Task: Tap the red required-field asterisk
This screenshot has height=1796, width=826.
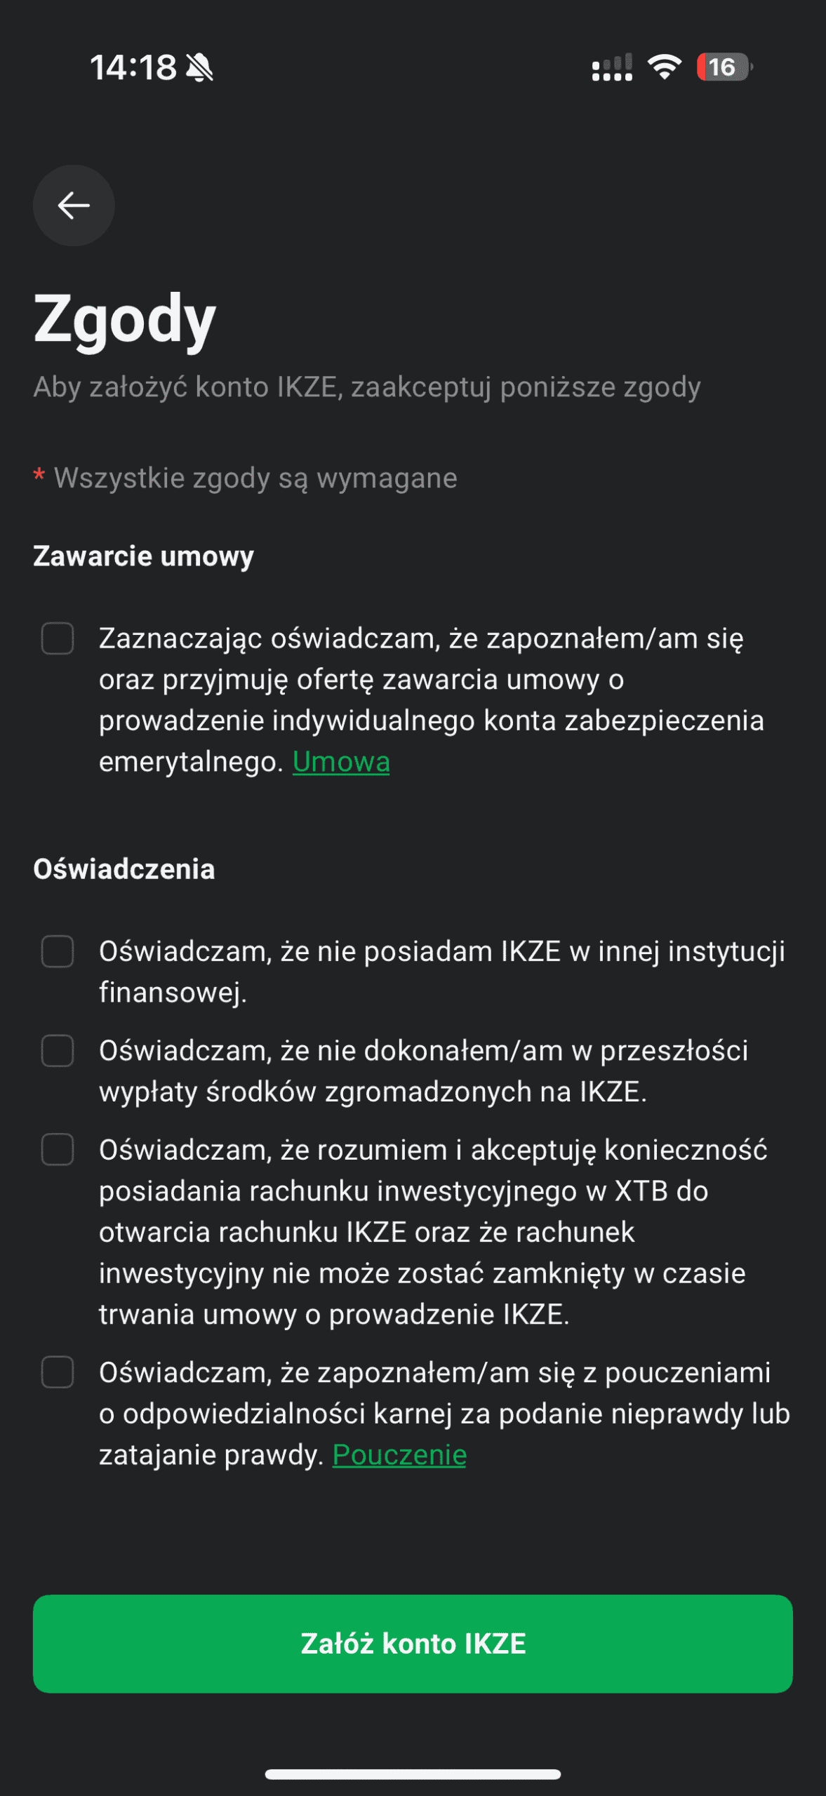Action: (39, 477)
